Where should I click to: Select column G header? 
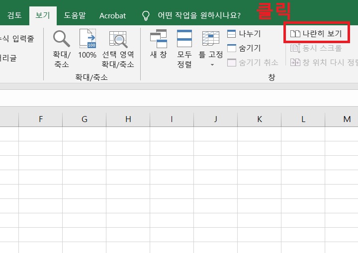84,119
